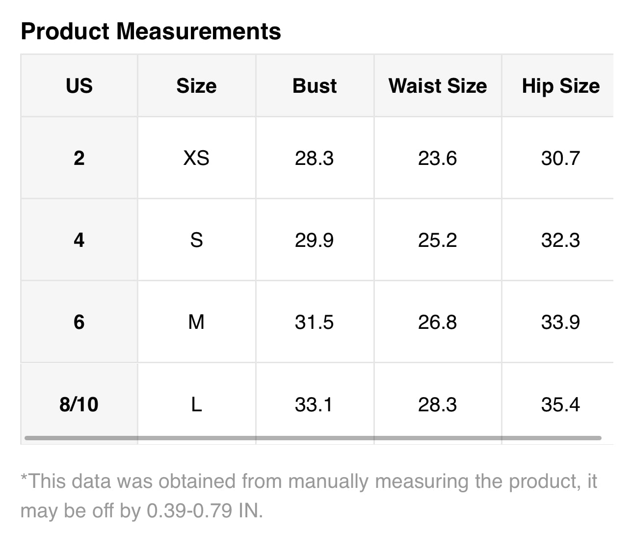This screenshot has width=633, height=535.
Task: Click the Product Measurements heading
Action: [151, 31]
